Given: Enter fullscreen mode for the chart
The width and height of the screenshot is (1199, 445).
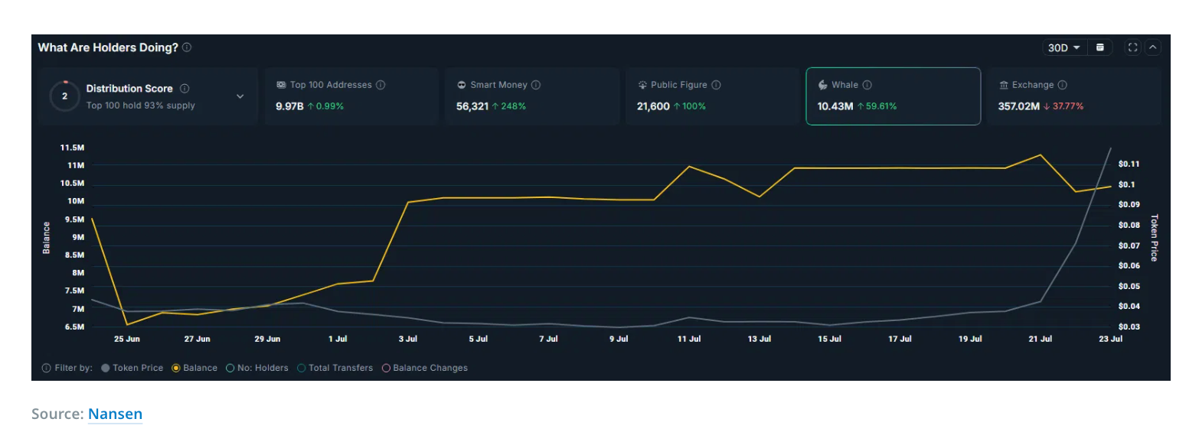Looking at the screenshot, I should (1132, 47).
